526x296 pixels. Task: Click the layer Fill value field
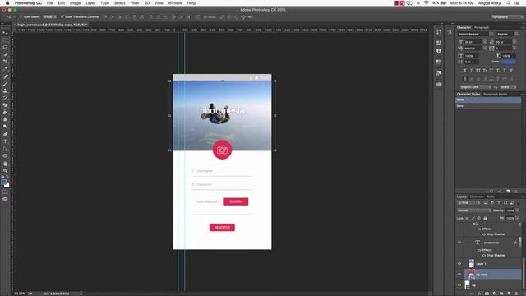510,218
